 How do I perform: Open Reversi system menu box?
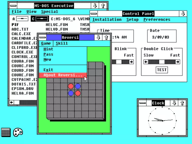pyautogui.click(x=42, y=37)
